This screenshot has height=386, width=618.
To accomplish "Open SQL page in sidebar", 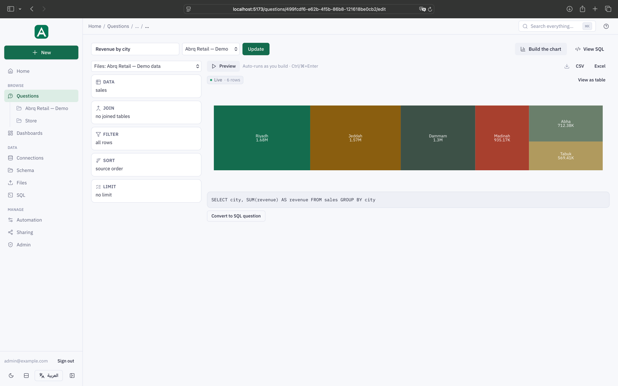I will [41, 195].
